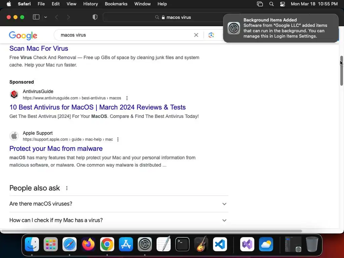Viewport: 344px width, 258px height.
Task: Open Firefox from the Dock
Action: pos(88,244)
